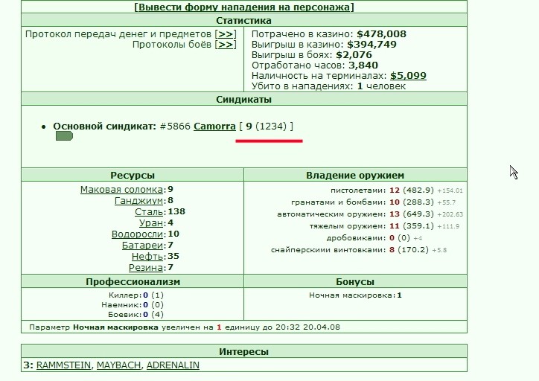The width and height of the screenshot is (539, 381).
Task: Click the Наемник profession row
Action: (x=133, y=305)
